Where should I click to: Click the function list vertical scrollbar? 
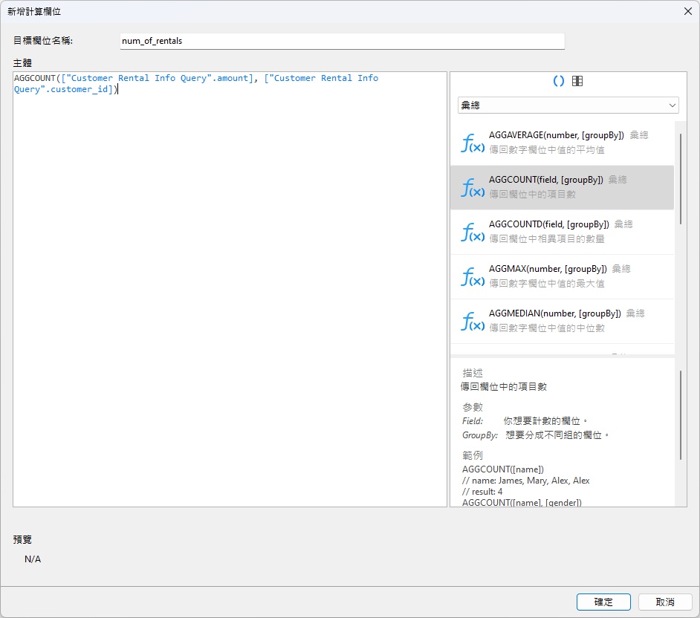[680, 178]
